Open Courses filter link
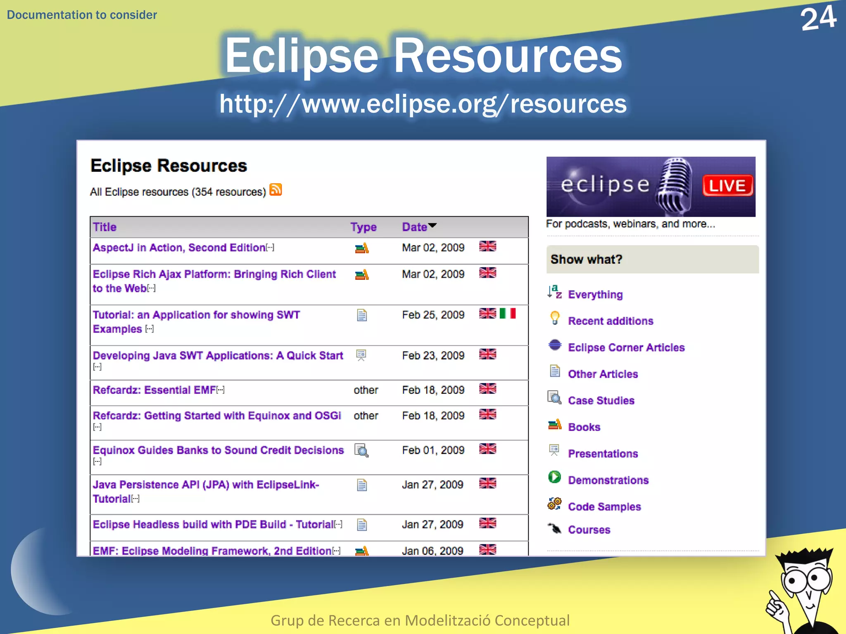 coord(589,530)
